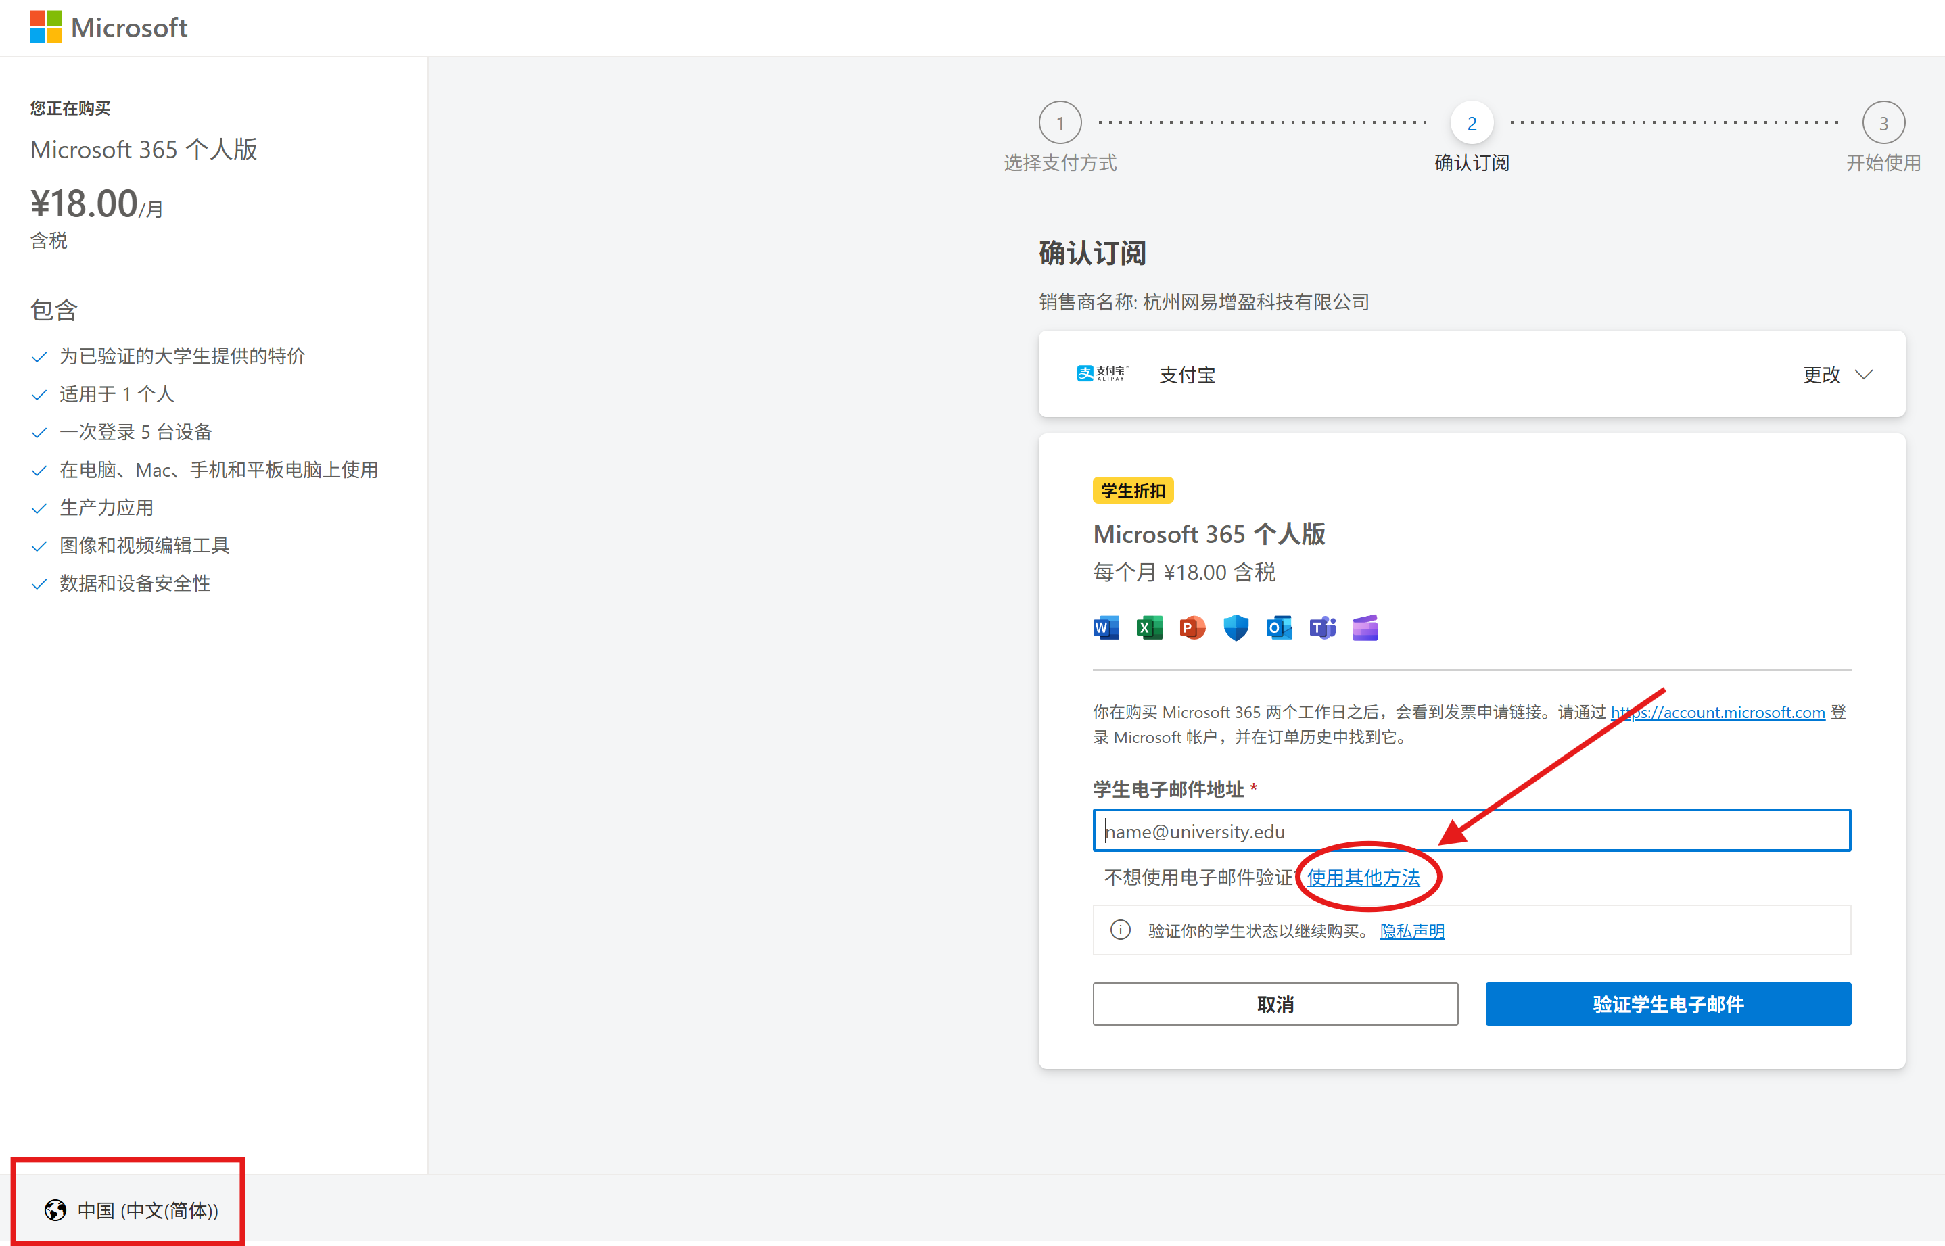Open the 中国 (中文(简体)) language selector
1945x1246 pixels.
pyautogui.click(x=132, y=1210)
